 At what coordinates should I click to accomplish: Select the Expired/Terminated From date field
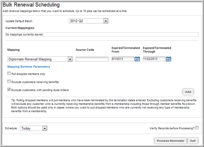[x=123, y=59]
